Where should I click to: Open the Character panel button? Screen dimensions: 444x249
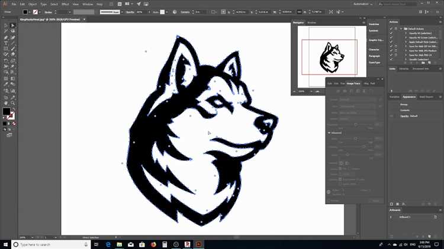pos(374,50)
